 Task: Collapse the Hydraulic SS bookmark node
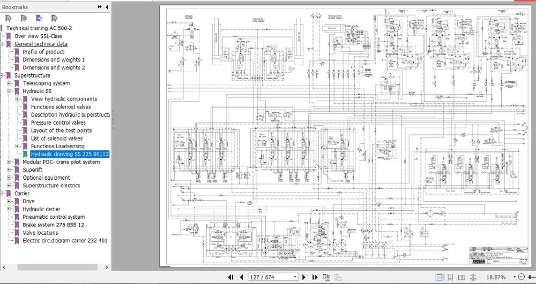(9, 91)
